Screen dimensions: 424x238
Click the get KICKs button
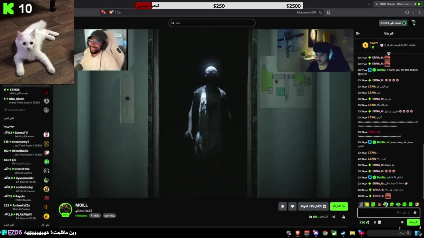point(393,23)
